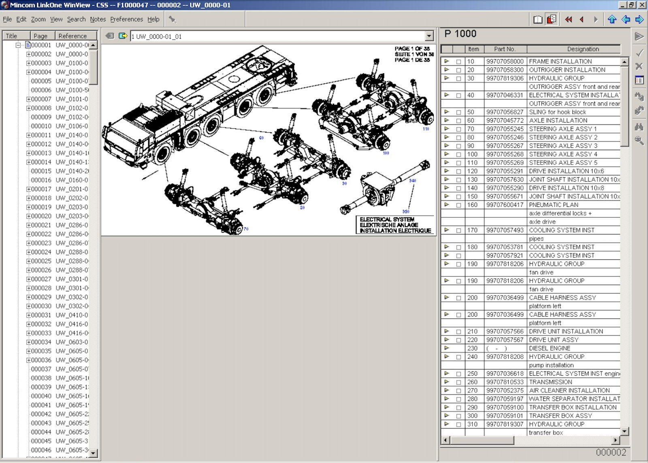Click the arrow icon for PNEUMATIC PLAN row
648x463 pixels.
click(446, 205)
